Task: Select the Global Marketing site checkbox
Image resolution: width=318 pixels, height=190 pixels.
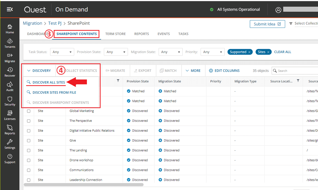Action: point(29,111)
